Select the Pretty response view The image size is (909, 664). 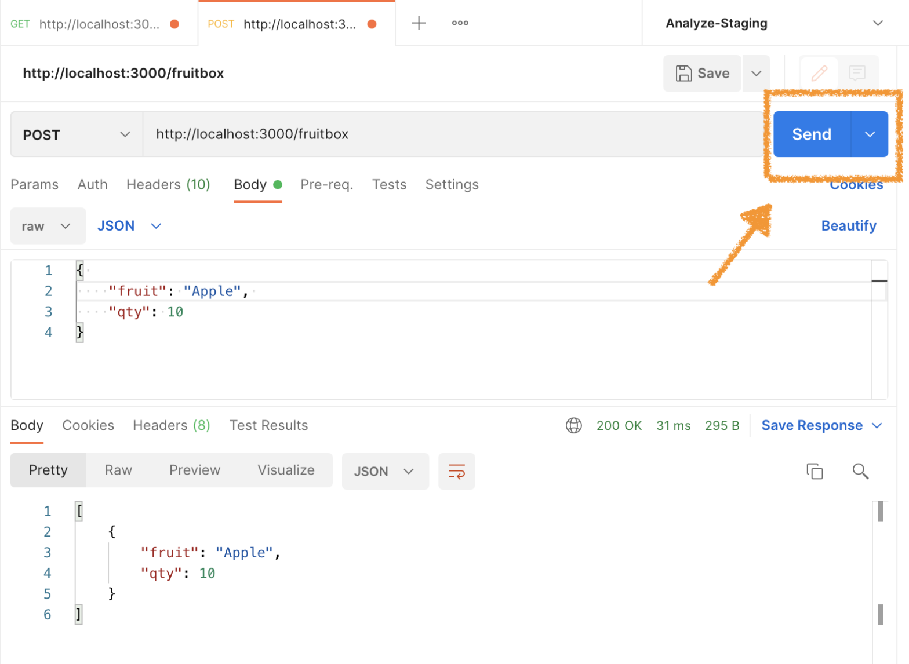pyautogui.click(x=48, y=470)
